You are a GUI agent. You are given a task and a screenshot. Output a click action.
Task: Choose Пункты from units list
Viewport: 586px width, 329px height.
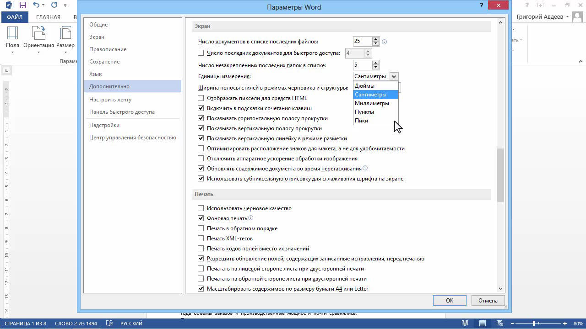click(376, 112)
